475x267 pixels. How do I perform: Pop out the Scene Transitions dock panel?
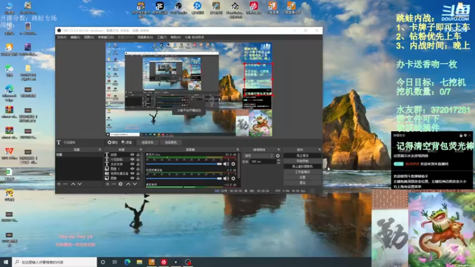pos(278,150)
